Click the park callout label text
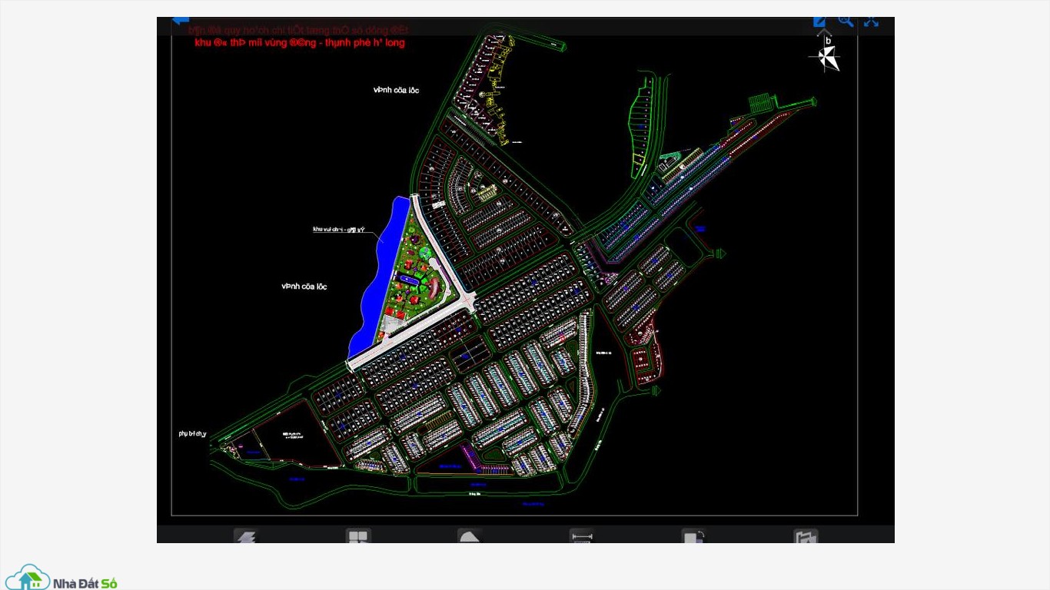Image resolution: width=1050 pixels, height=590 pixels. pyautogui.click(x=338, y=230)
